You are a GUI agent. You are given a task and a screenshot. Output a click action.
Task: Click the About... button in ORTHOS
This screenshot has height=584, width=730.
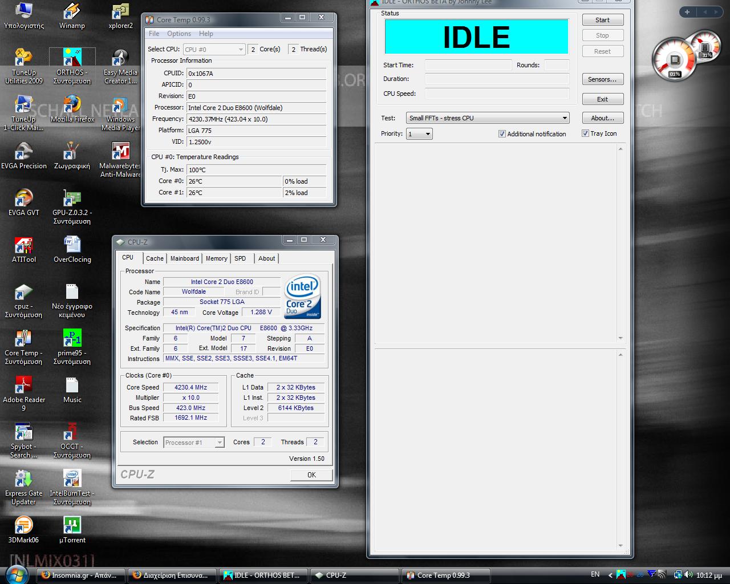602,118
